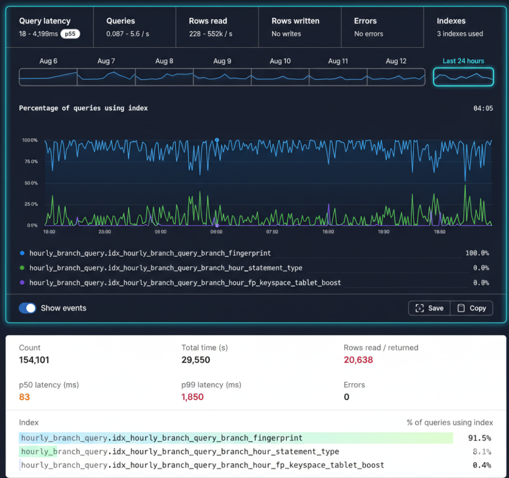This screenshot has height=478, width=509.
Task: Select the Last 24 hours sparkline
Action: (463, 77)
